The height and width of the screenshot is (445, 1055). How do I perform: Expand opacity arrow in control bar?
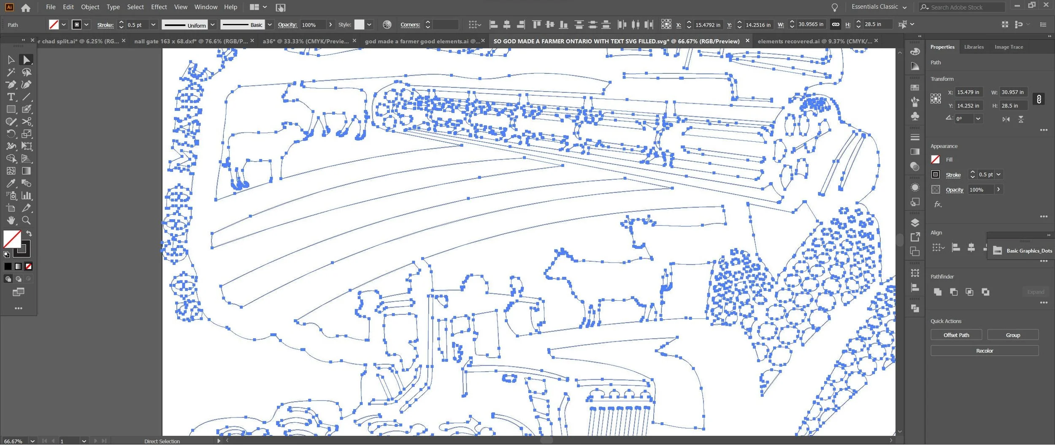coord(330,25)
